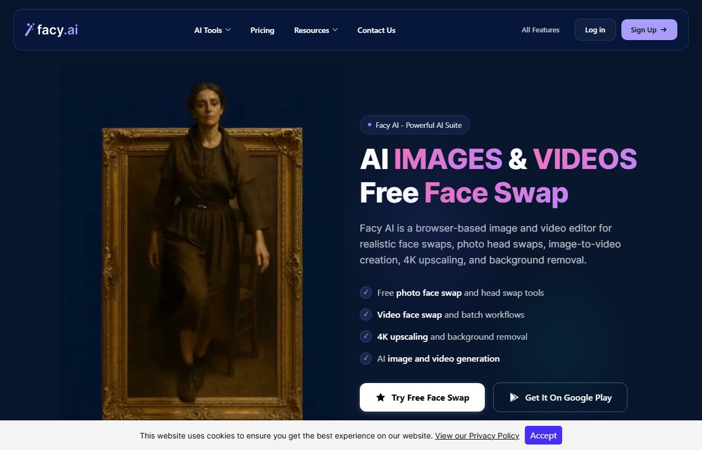
Task: Click the Facy AI - Powerful AI Suite badge
Action: [x=415, y=125]
